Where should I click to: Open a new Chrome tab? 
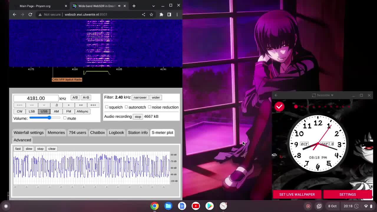[x=134, y=6]
